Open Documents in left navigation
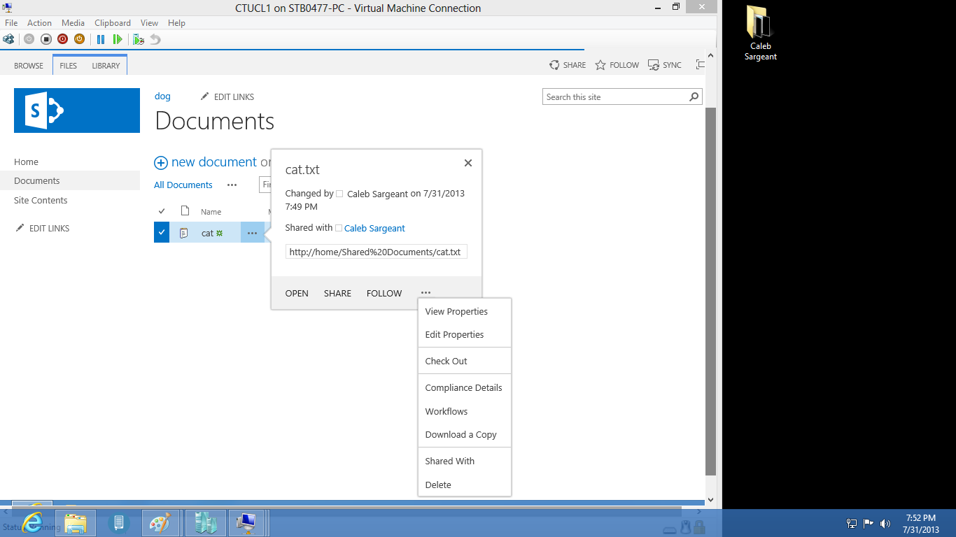Viewport: 956px width, 537px height. tap(37, 180)
